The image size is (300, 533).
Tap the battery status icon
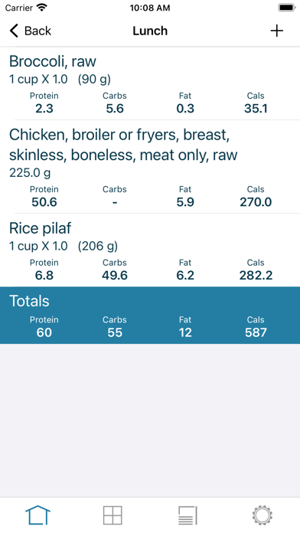tap(287, 8)
